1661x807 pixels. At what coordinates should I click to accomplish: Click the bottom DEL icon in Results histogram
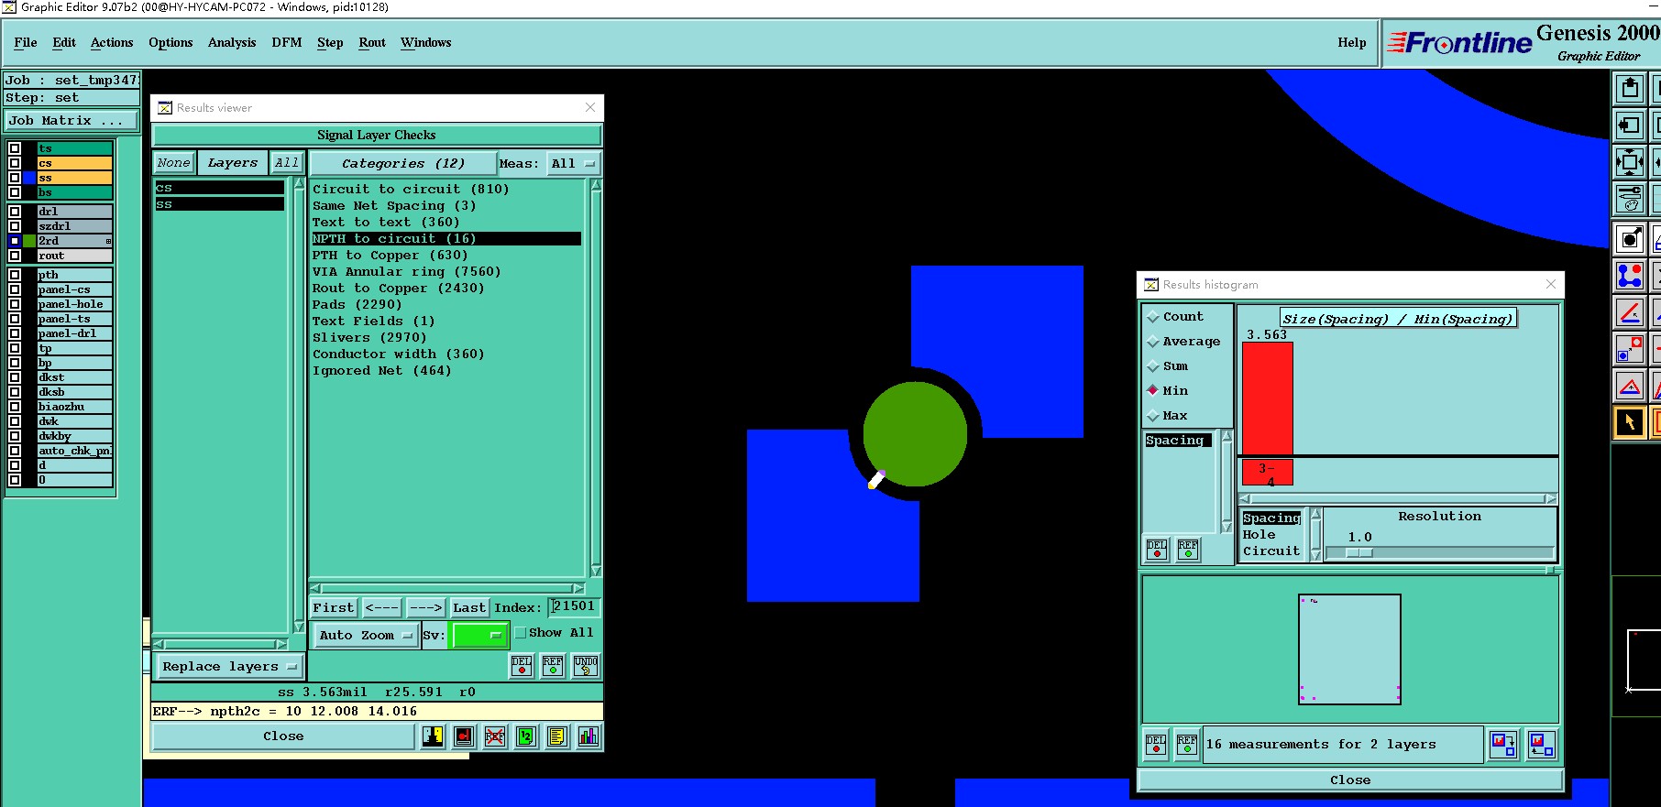(x=1156, y=745)
